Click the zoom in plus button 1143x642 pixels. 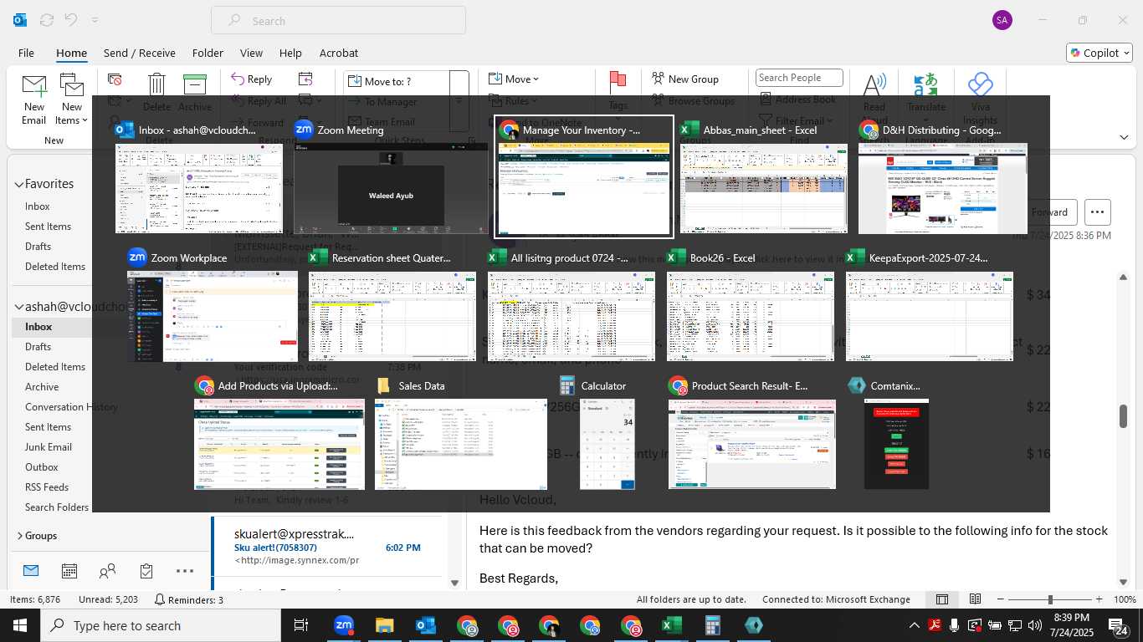pos(1101,599)
